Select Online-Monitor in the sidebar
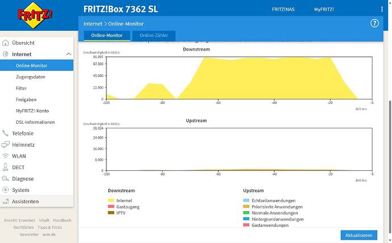 (x=36, y=65)
